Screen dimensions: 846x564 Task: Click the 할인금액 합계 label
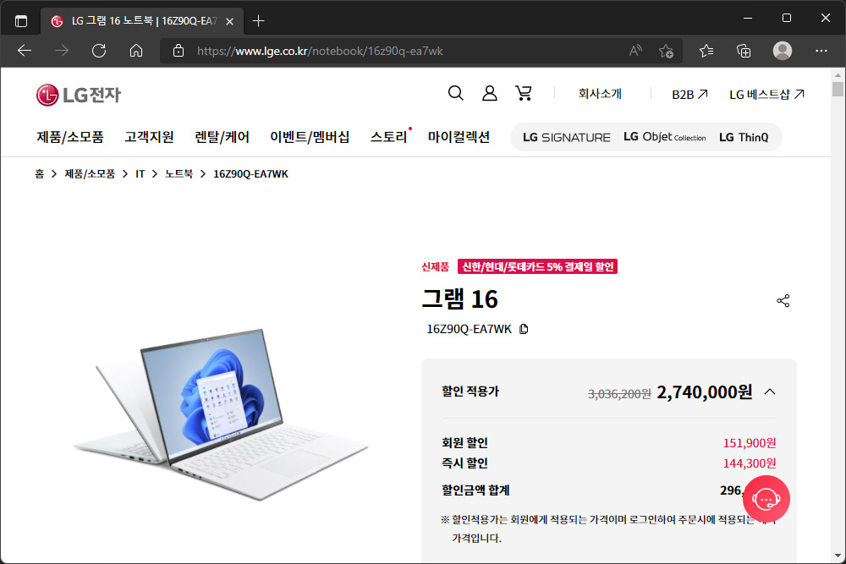coord(475,490)
